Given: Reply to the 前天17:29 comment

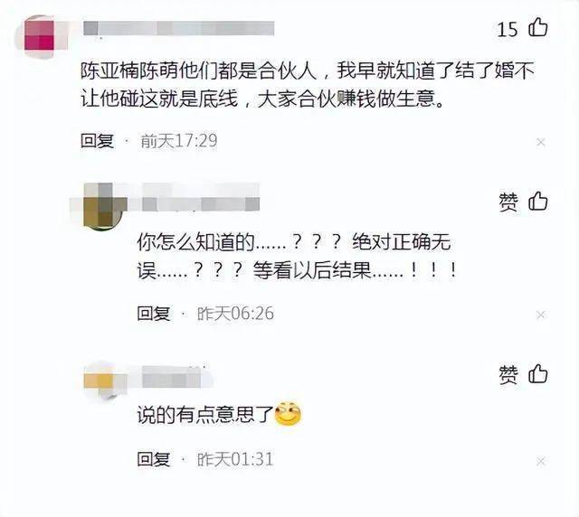Looking at the screenshot, I should pyautogui.click(x=97, y=141).
